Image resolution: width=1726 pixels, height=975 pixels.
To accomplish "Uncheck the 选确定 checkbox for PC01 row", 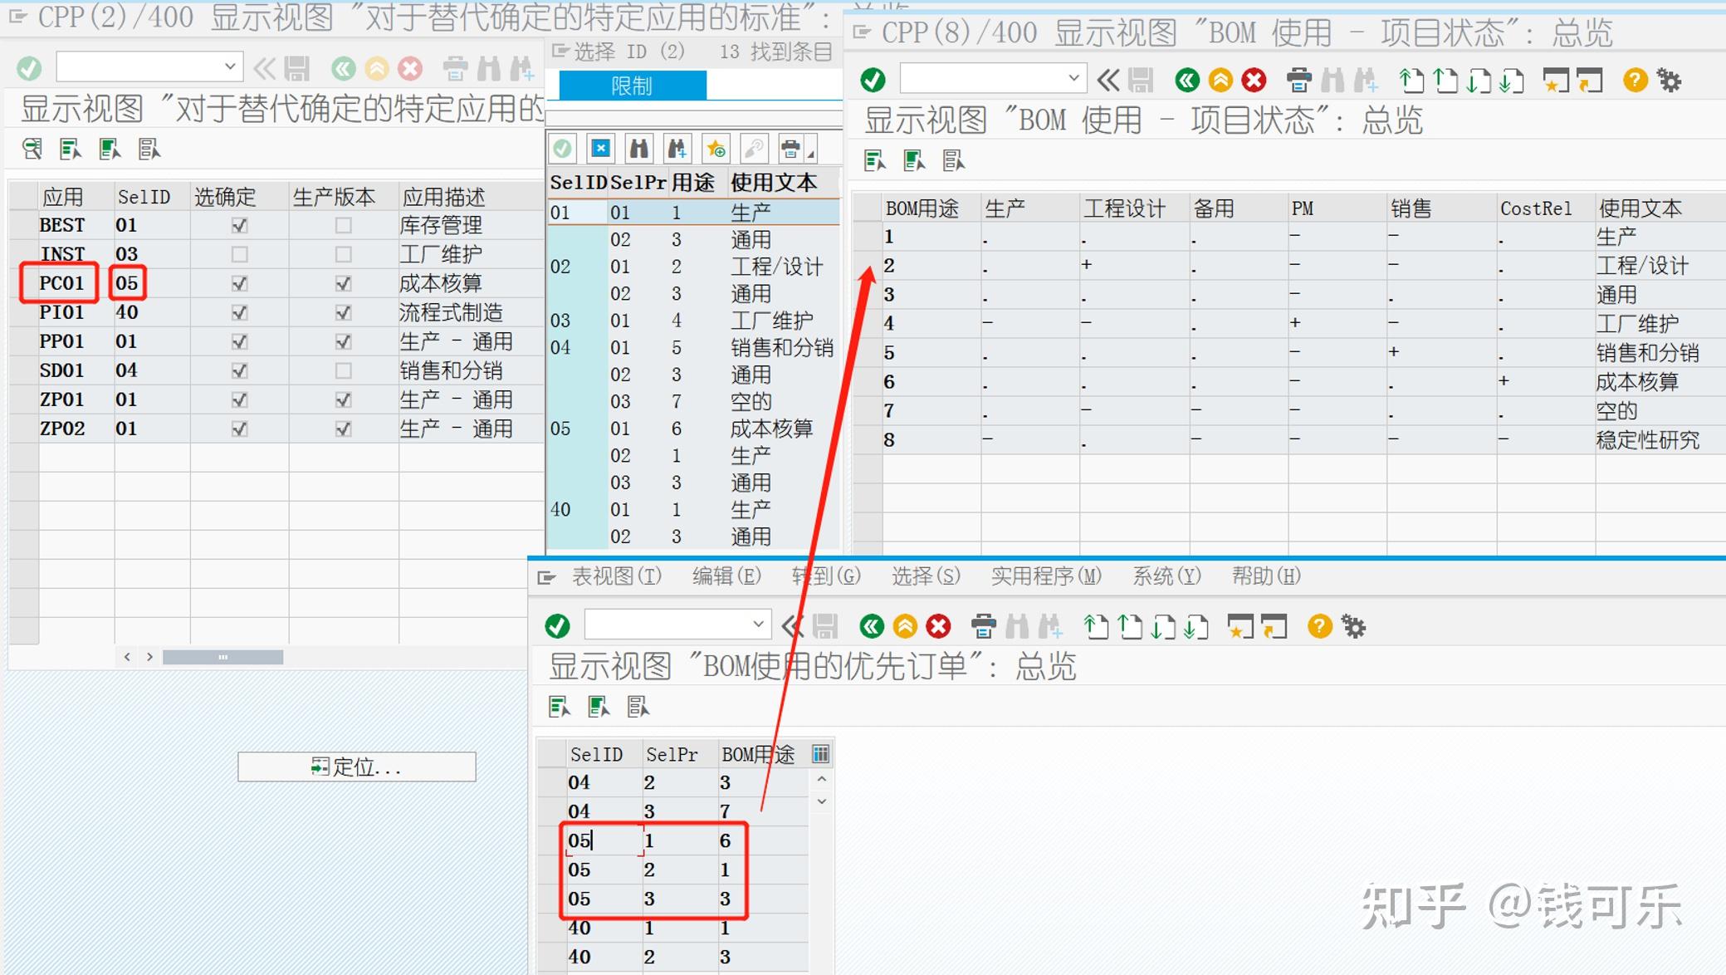I will click(239, 283).
